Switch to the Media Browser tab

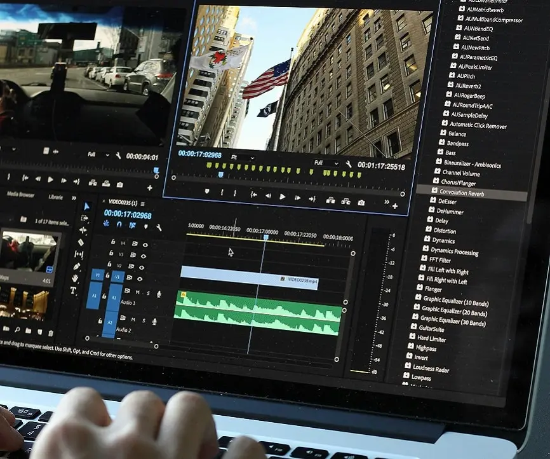pyautogui.click(x=20, y=195)
